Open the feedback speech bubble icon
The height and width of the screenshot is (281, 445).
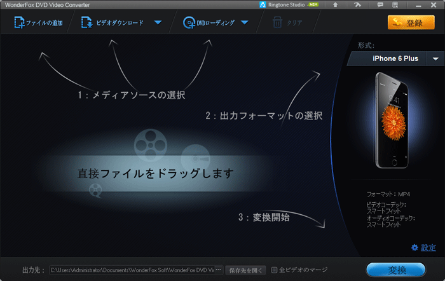tap(380, 5)
